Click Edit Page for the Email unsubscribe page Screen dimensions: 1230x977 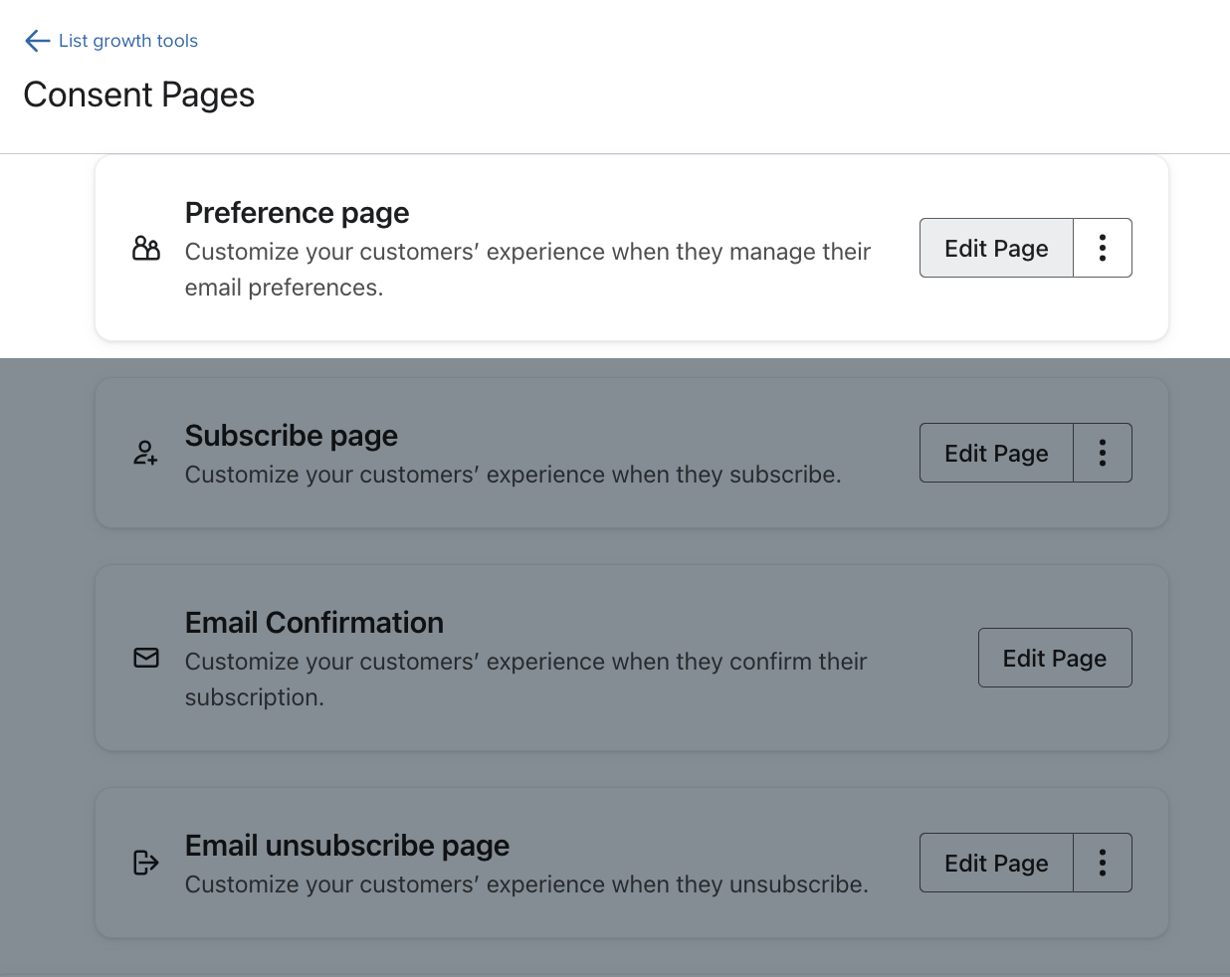(x=995, y=863)
